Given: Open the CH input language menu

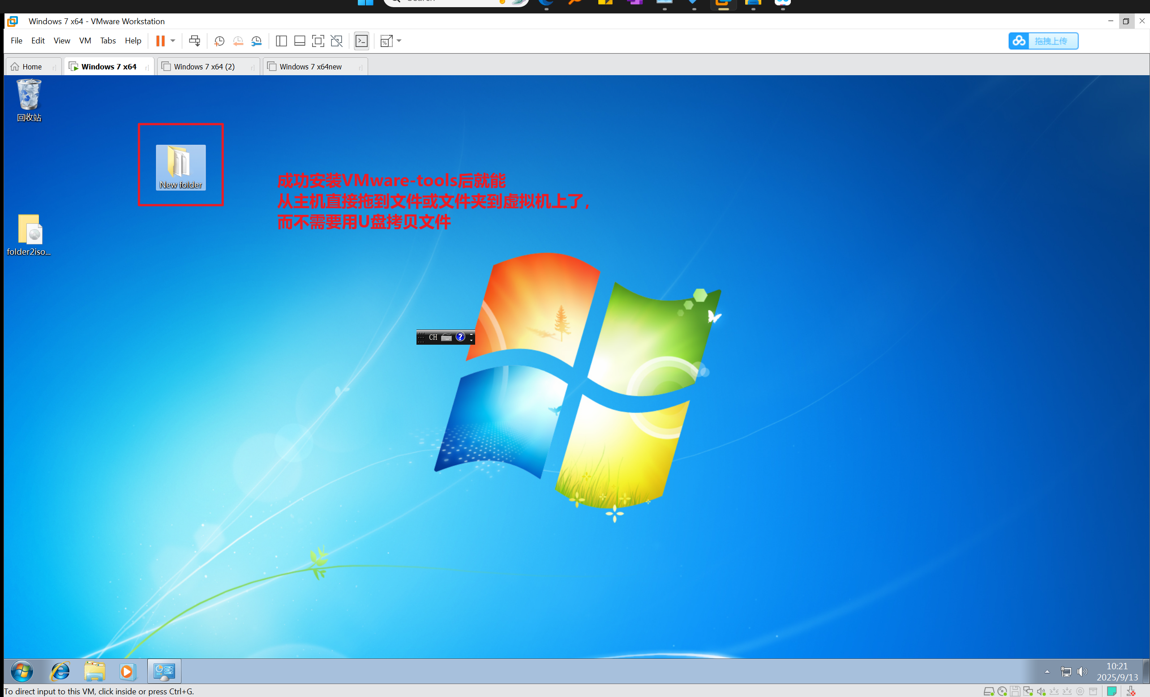Looking at the screenshot, I should click(x=433, y=337).
